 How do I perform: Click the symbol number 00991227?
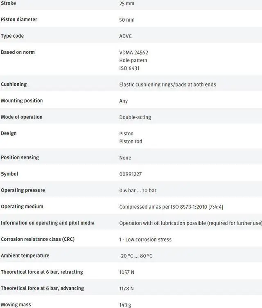pos(131,174)
